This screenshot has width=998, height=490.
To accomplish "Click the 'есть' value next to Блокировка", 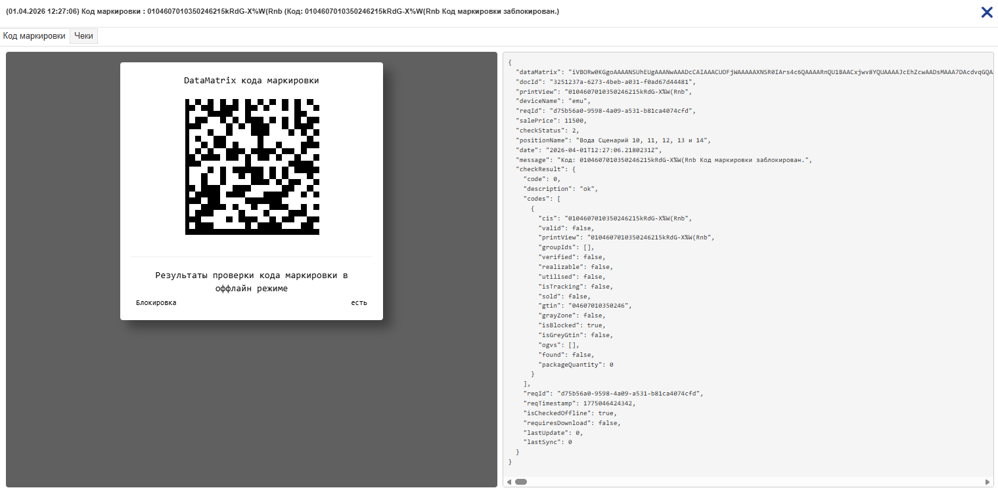I will click(x=359, y=302).
